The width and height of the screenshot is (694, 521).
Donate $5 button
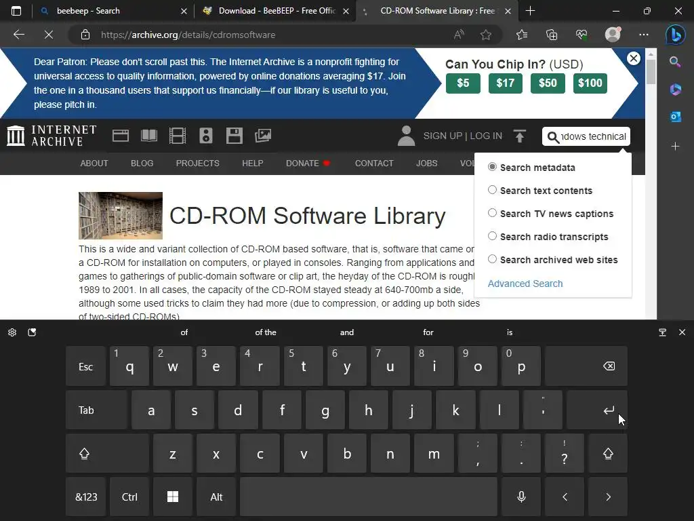click(463, 83)
